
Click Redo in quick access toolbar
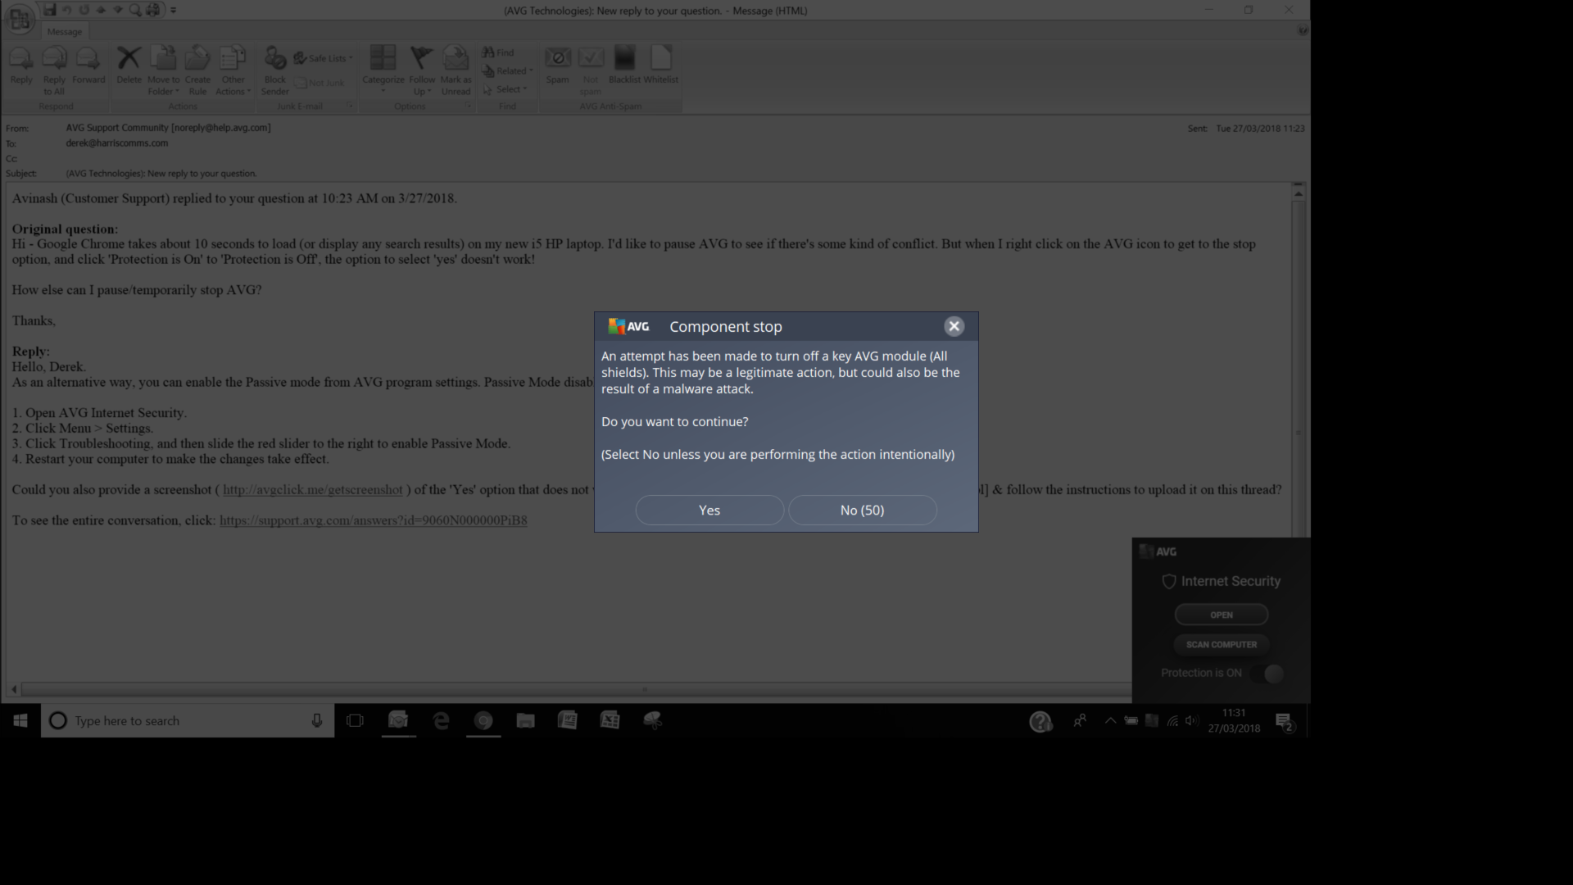coord(84,10)
